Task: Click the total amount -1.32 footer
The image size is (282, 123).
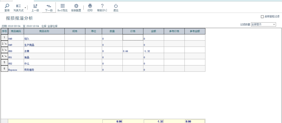Action: point(154,121)
